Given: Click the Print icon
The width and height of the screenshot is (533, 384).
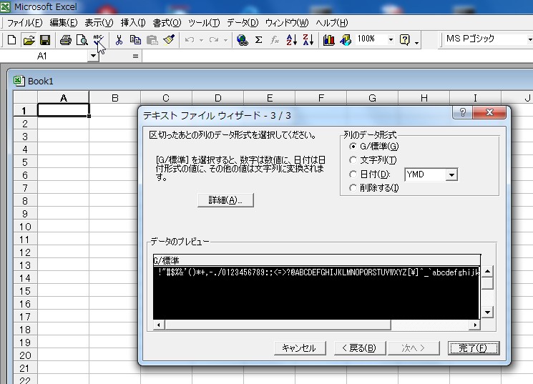Looking at the screenshot, I should (66, 40).
